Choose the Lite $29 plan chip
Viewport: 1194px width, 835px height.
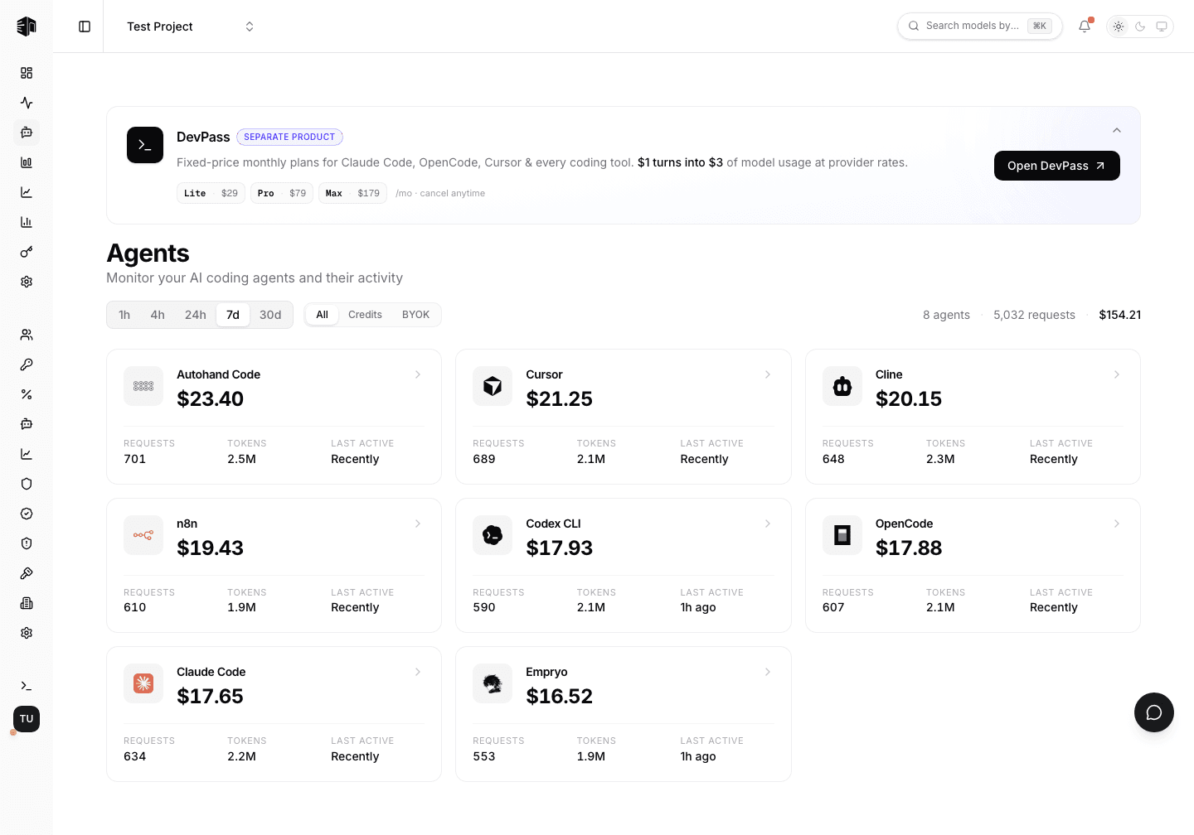(211, 193)
